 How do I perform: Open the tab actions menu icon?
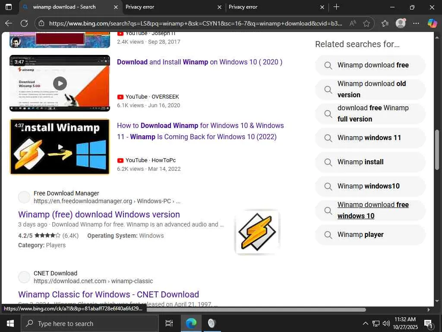coord(9,7)
